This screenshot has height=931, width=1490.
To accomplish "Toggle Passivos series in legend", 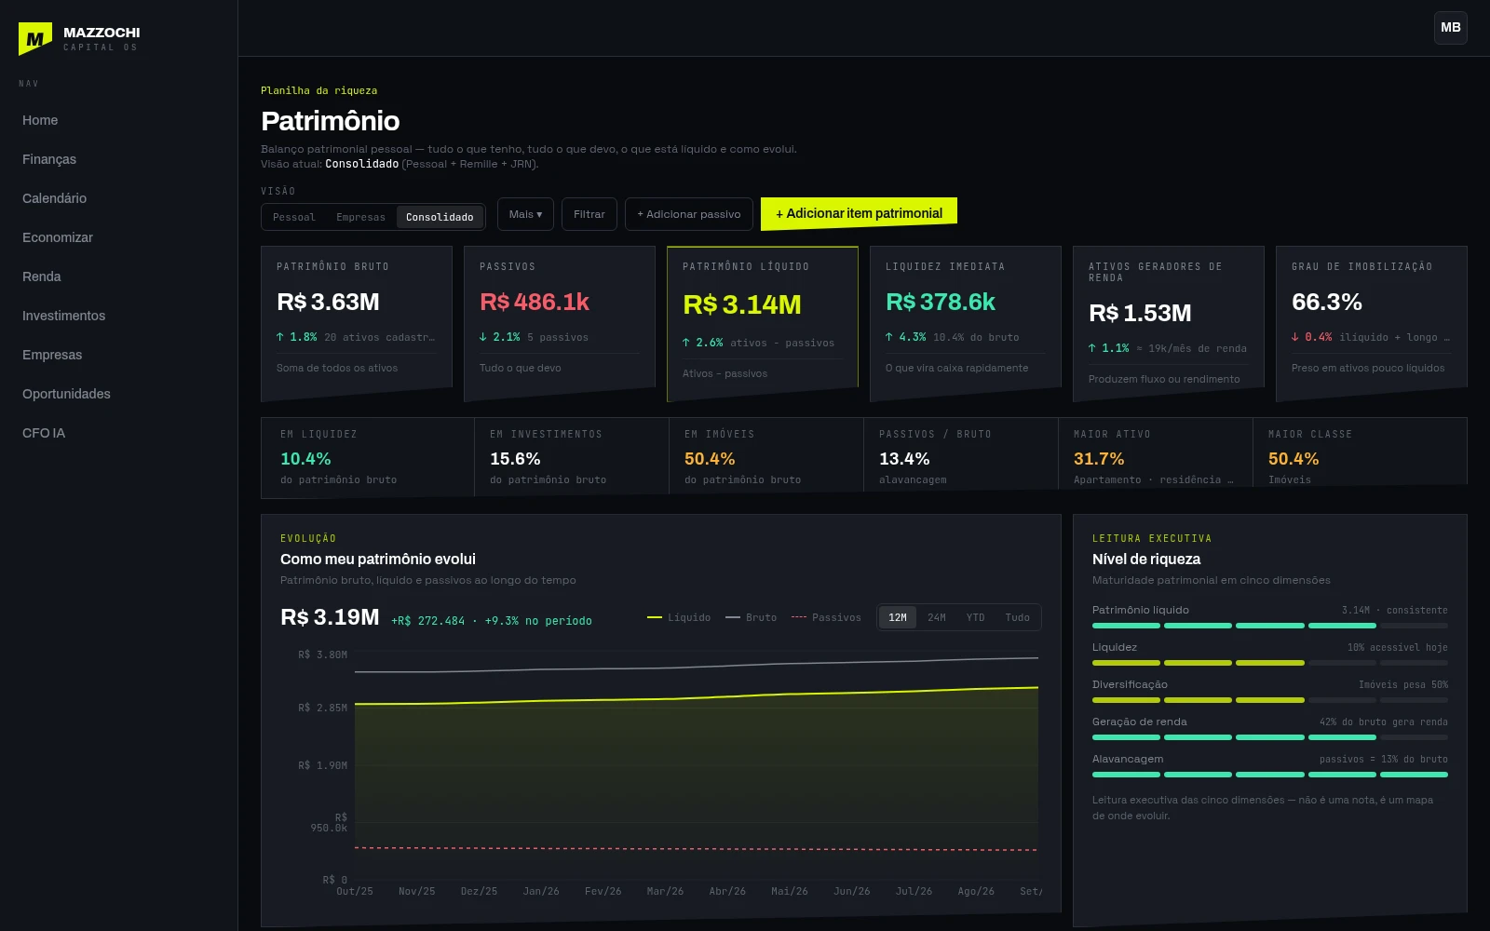I will tap(826, 617).
